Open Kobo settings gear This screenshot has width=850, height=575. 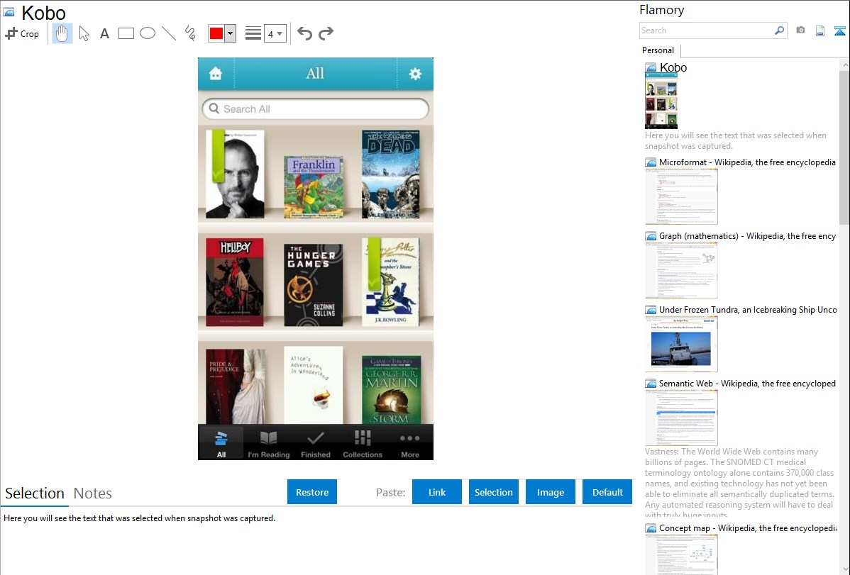click(x=415, y=74)
